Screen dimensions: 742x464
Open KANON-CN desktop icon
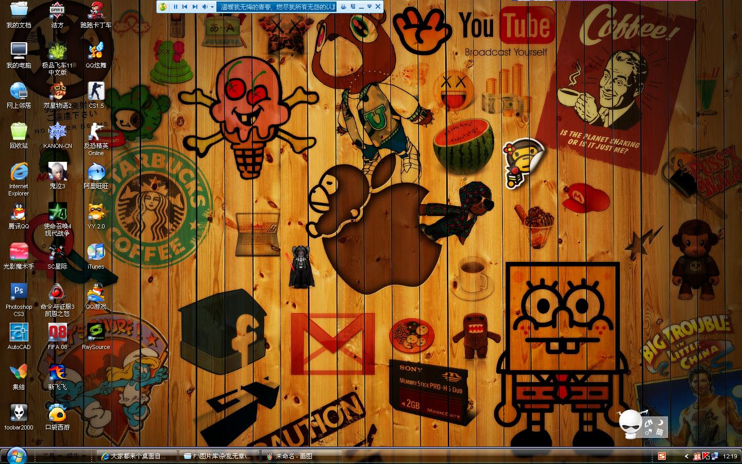[57, 135]
